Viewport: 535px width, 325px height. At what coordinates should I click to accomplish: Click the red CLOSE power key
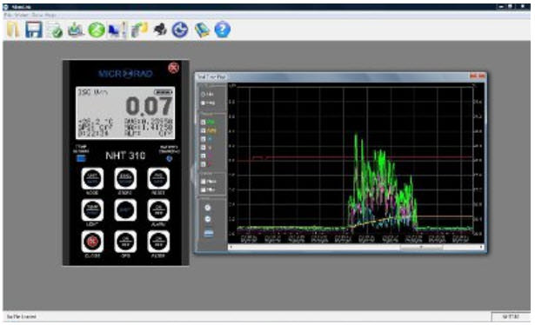click(92, 242)
